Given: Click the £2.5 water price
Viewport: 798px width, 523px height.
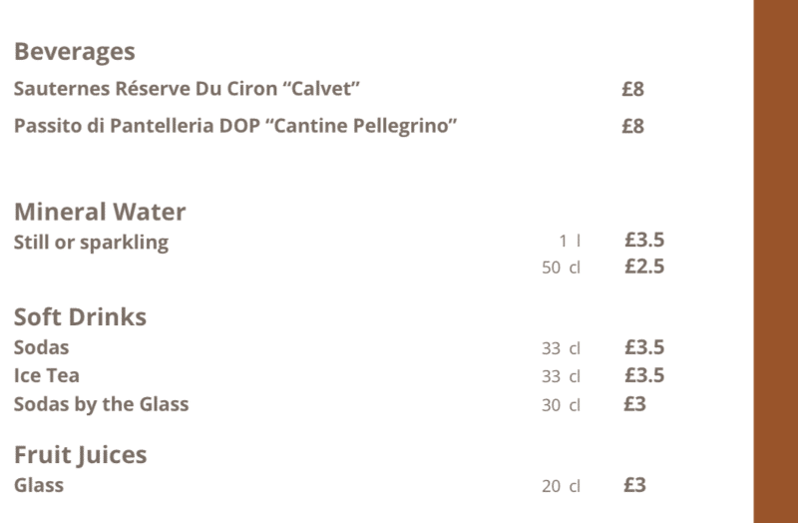Looking at the screenshot, I should 644,266.
